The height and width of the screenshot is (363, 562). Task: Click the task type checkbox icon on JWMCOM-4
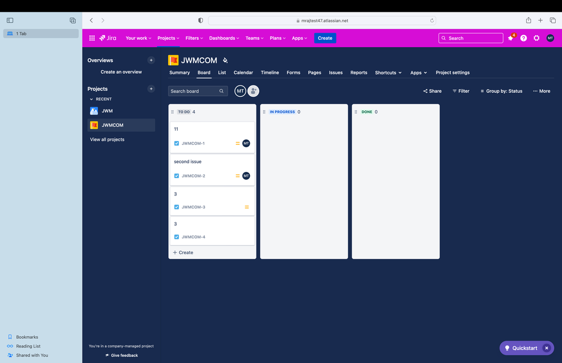pos(176,237)
